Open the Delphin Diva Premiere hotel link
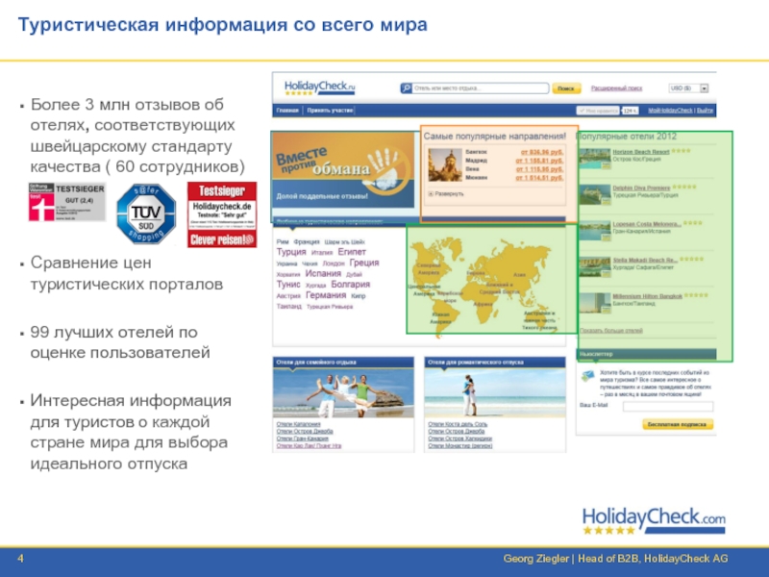This screenshot has height=577, width=769. pos(641,188)
